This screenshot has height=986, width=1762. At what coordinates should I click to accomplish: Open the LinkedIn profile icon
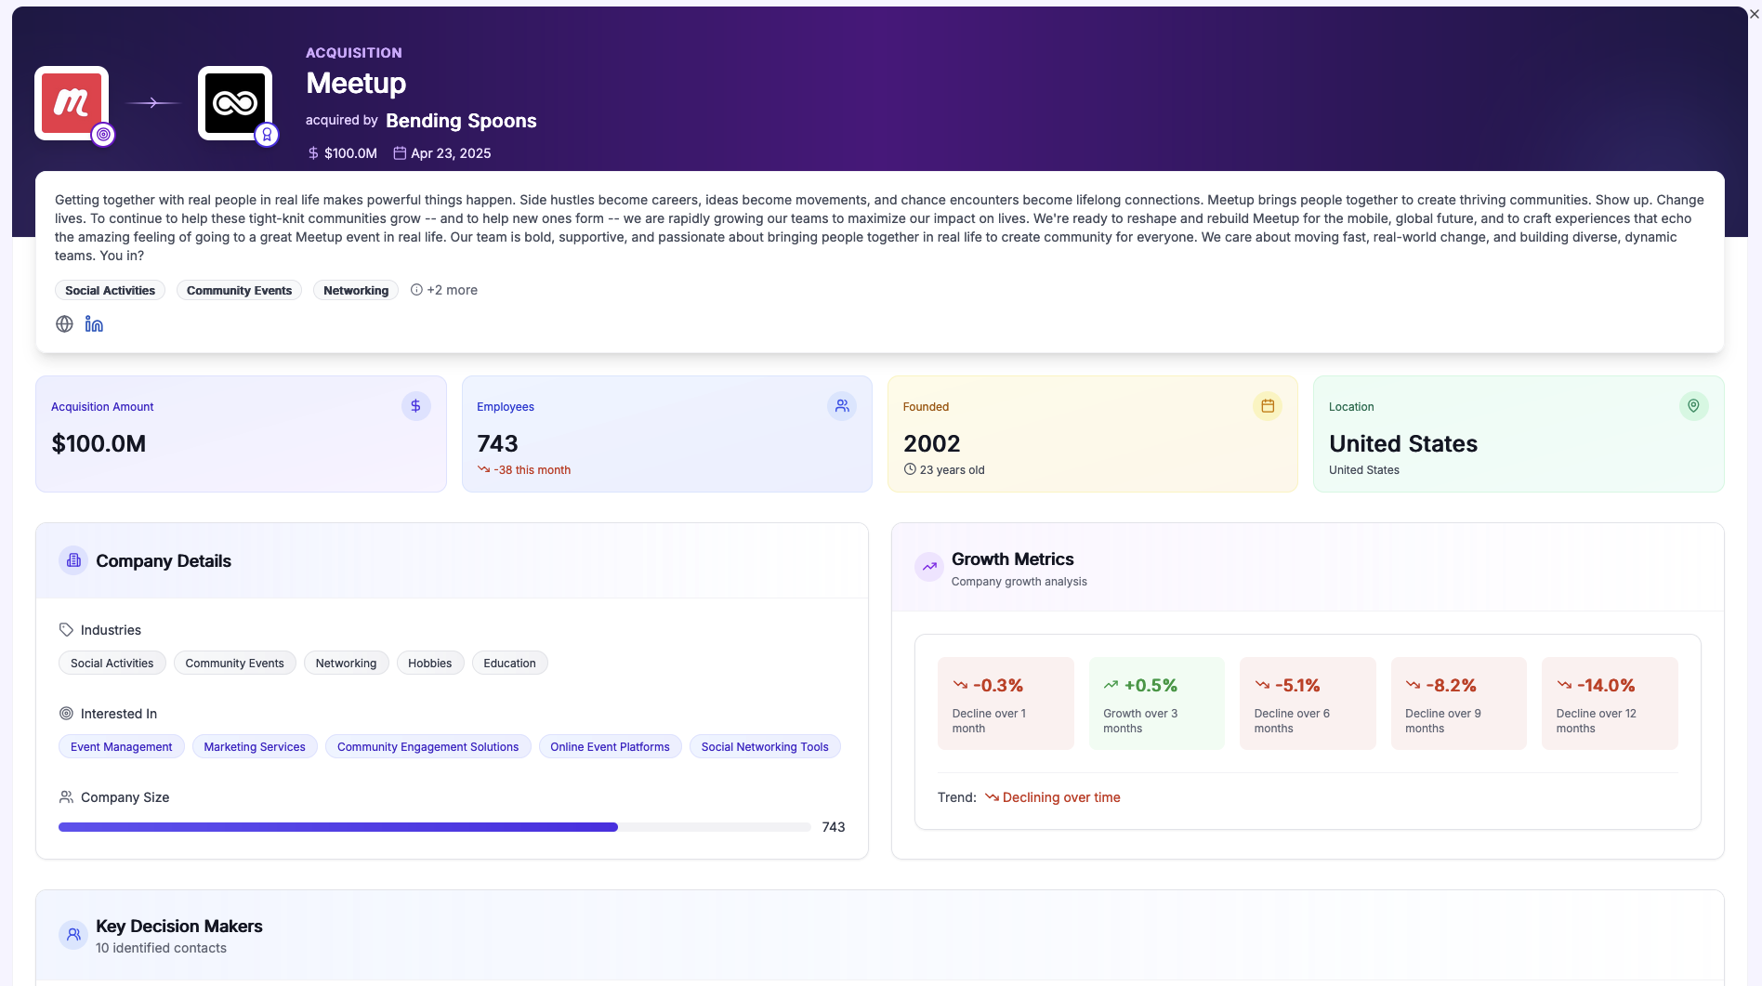pos(94,324)
